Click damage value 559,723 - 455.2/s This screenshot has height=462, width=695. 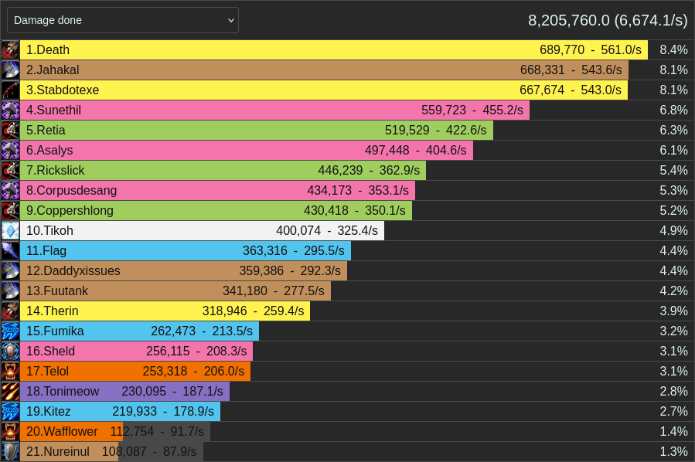472,110
